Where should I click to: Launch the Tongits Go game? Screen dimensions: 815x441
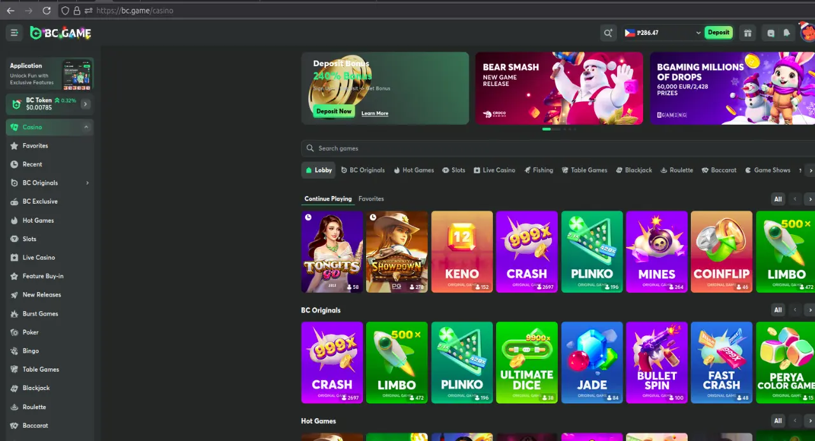[332, 252]
